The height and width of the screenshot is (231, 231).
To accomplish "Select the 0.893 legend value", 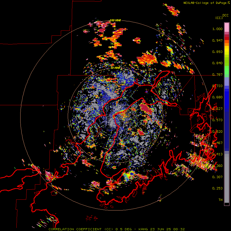I will point(217,52).
